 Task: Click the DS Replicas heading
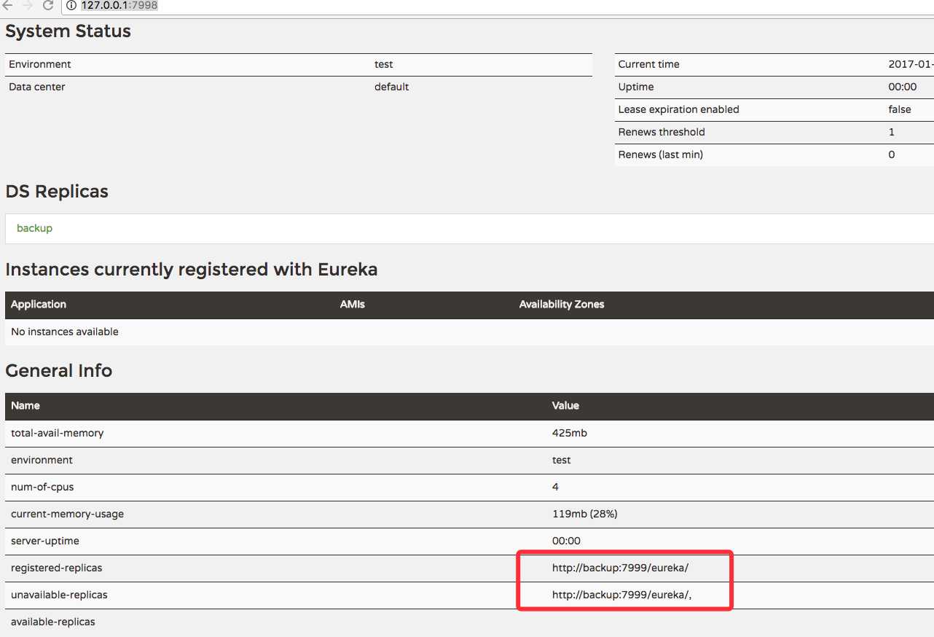(57, 192)
